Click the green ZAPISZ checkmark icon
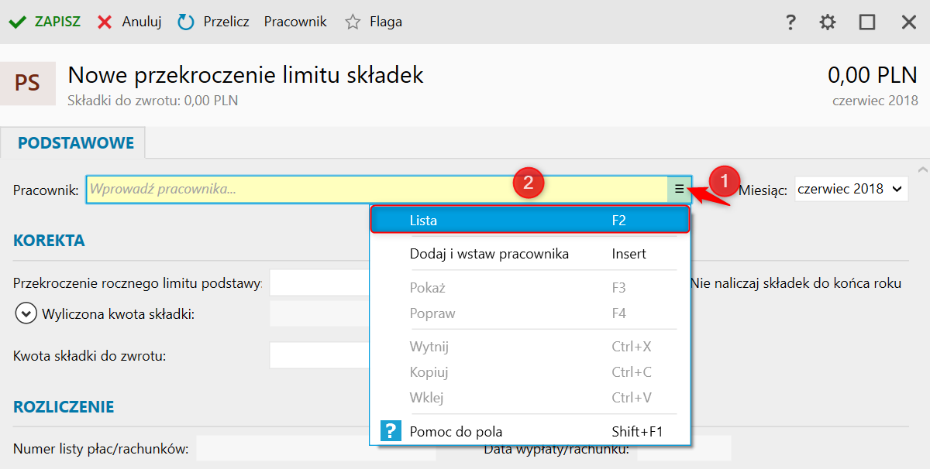The height and width of the screenshot is (469, 930). point(17,22)
